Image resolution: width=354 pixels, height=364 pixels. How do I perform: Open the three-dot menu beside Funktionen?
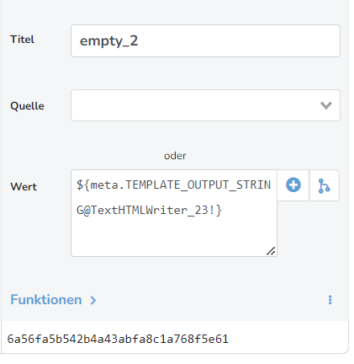(x=330, y=300)
